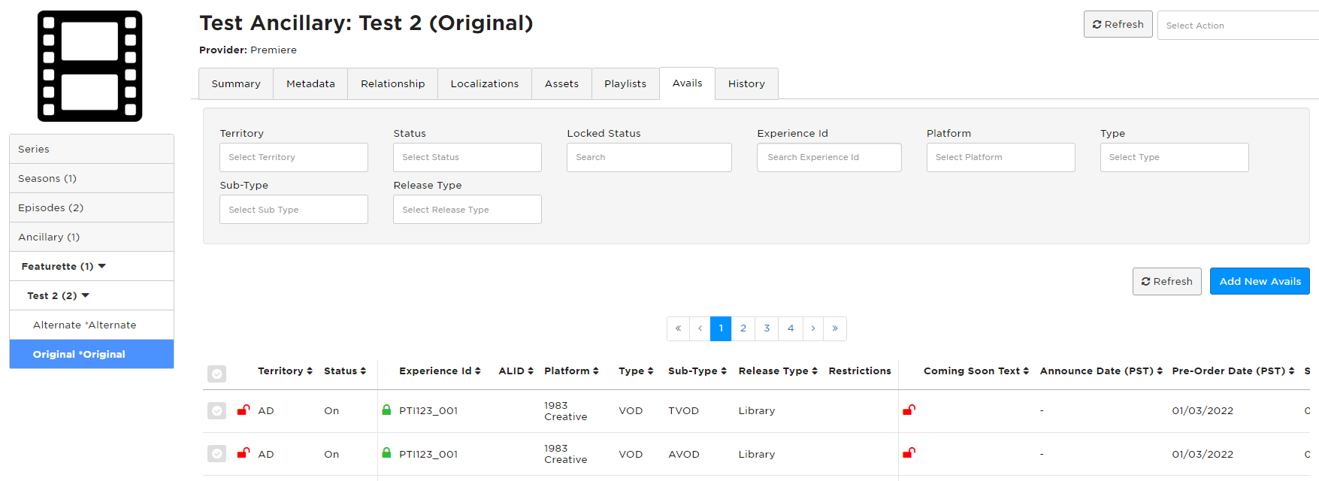Open Series in the sidebar
1319x481 pixels.
(92, 149)
